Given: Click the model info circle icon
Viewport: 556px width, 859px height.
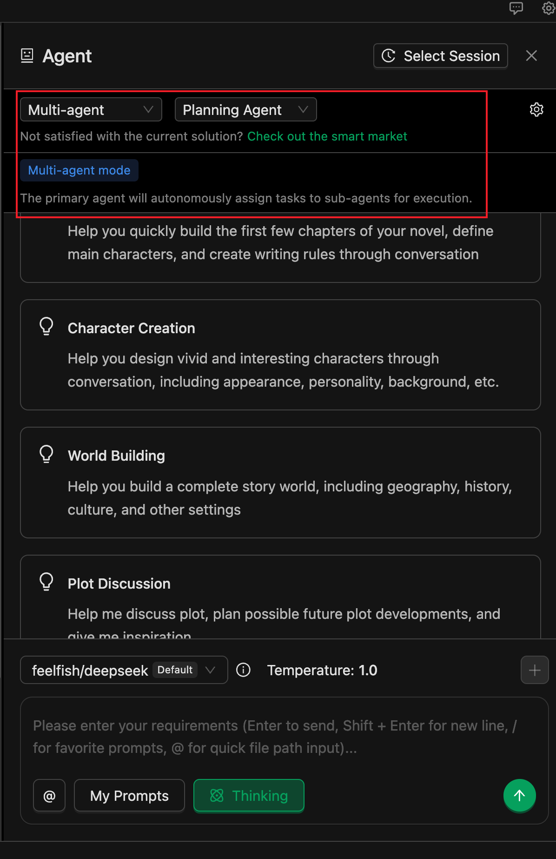Looking at the screenshot, I should pyautogui.click(x=243, y=670).
